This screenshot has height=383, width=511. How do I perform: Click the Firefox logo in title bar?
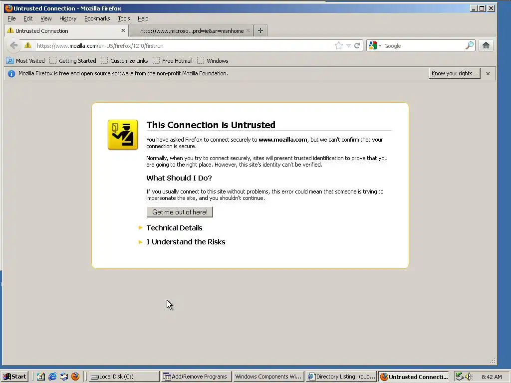pos(8,8)
